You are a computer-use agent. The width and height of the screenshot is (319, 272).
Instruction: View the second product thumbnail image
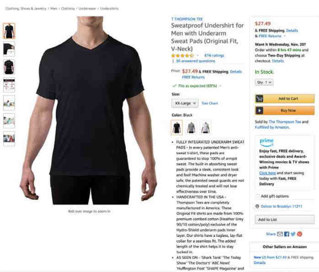coord(9,49)
